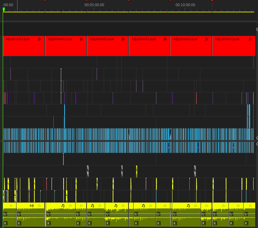This screenshot has width=258, height=228.
Task: Click fx badge on fifth Adjustment Layer clip
Action: coord(207,39)
